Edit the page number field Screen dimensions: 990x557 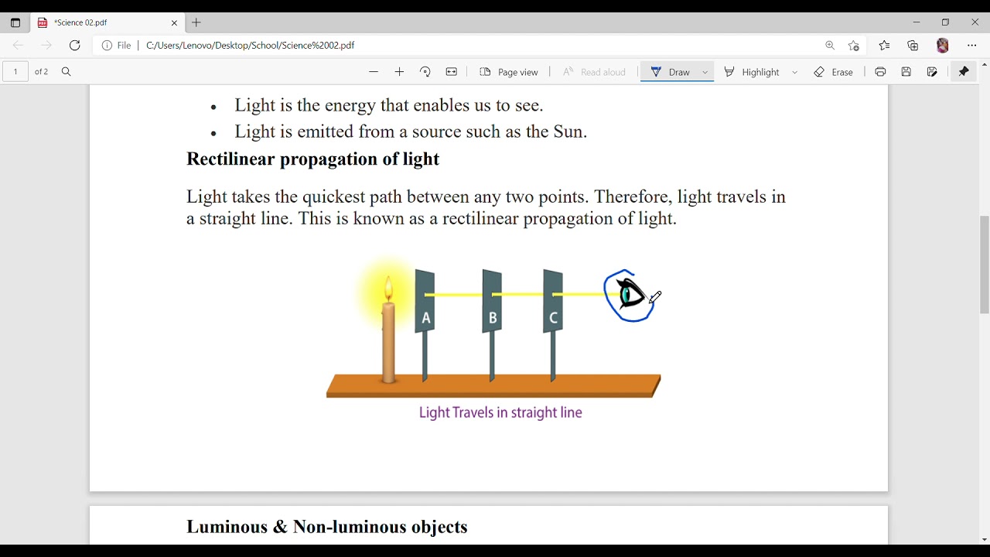(15, 72)
